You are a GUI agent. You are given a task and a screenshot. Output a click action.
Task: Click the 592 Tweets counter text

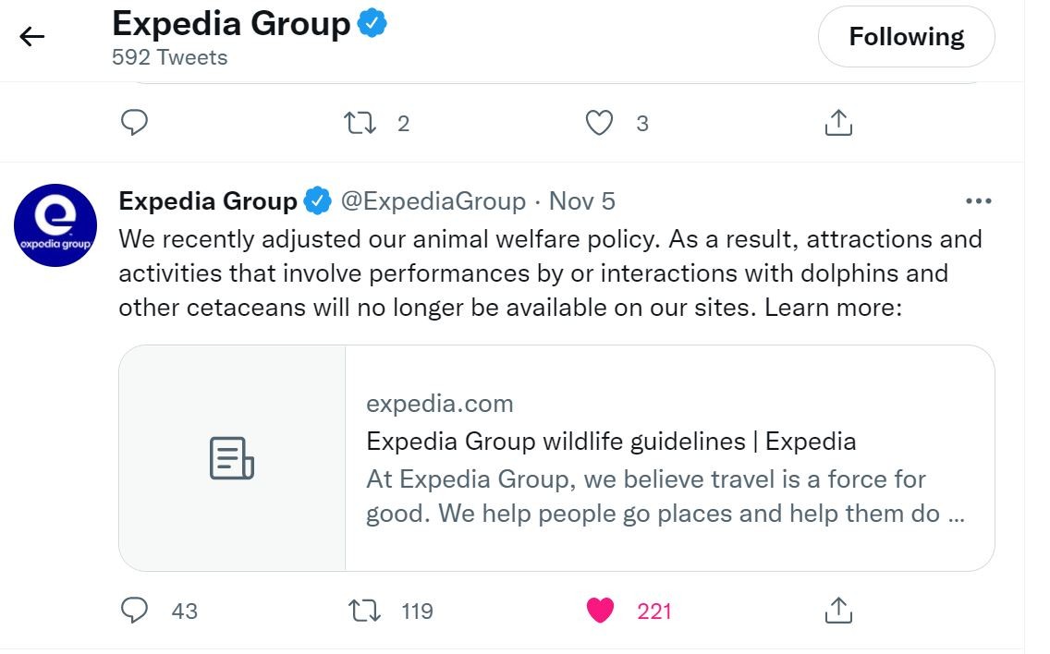pyautogui.click(x=169, y=57)
